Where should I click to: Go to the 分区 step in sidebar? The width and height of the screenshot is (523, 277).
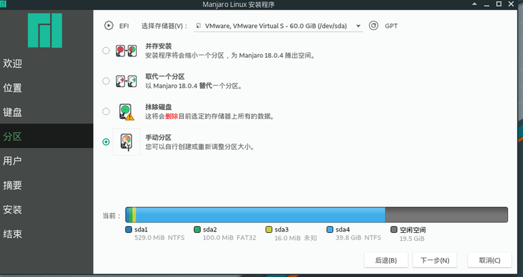tap(46, 136)
